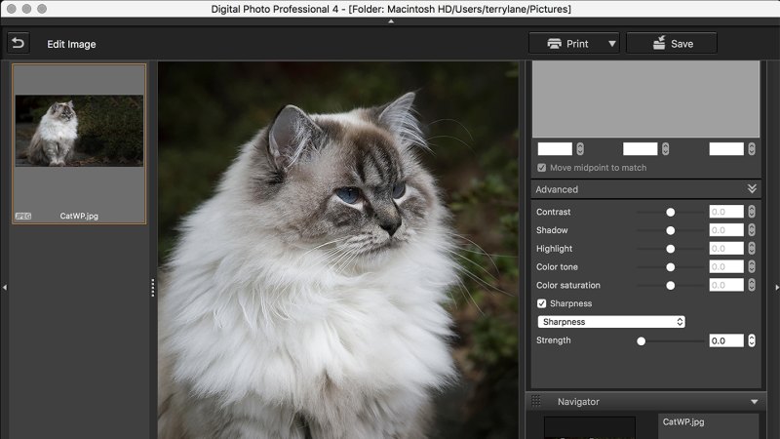Click the gray histogram display area
Viewport: 780px width, 439px height.
tap(645, 100)
